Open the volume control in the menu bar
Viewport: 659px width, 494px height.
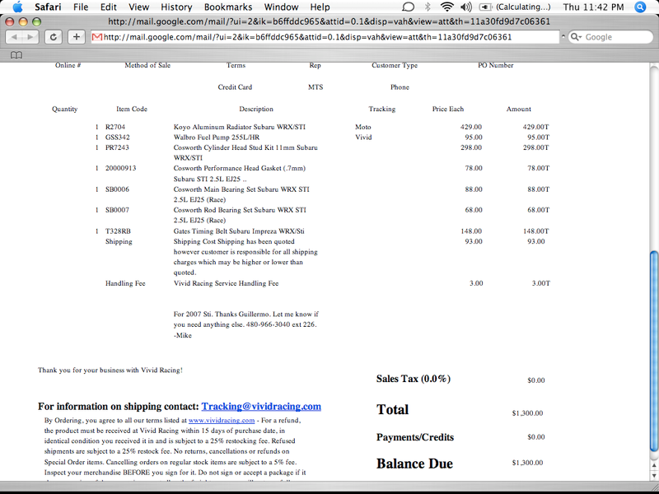pyautogui.click(x=465, y=7)
